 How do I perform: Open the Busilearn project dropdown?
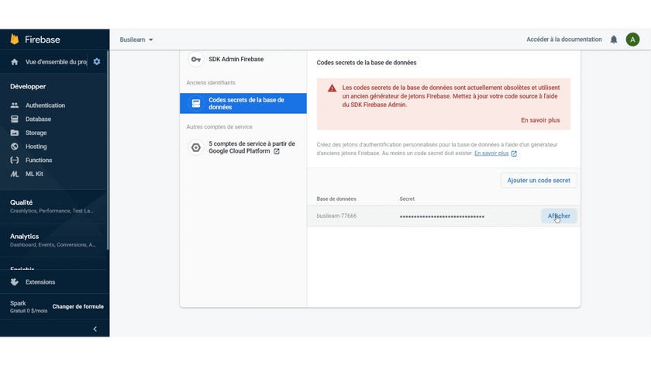pos(136,40)
